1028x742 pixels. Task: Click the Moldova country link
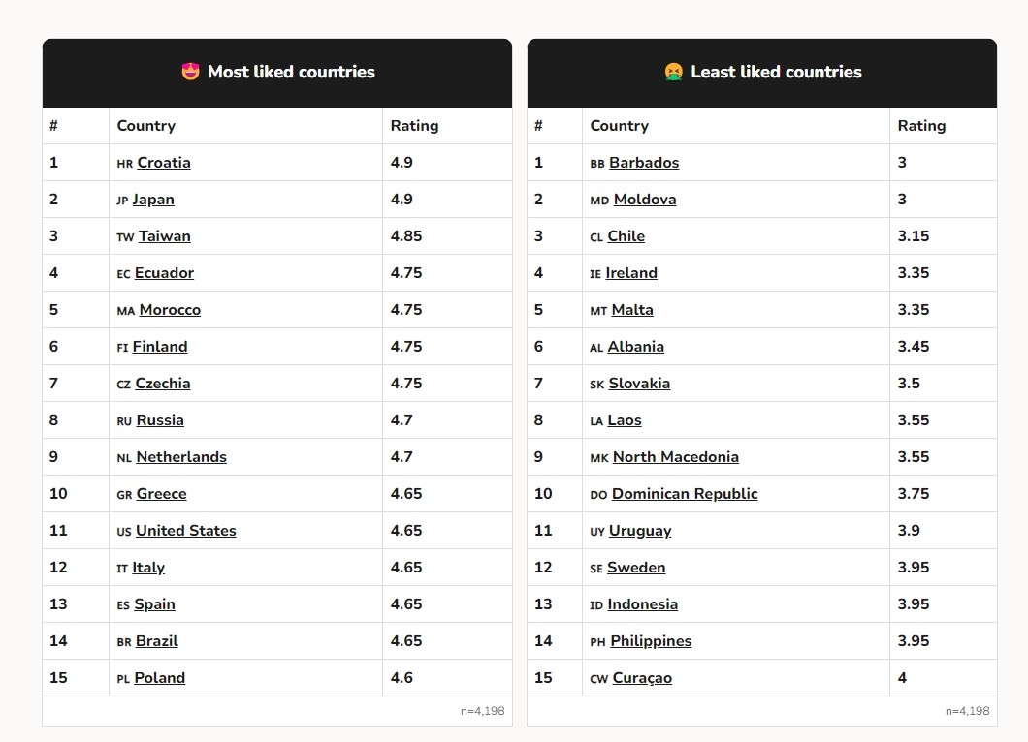click(645, 200)
